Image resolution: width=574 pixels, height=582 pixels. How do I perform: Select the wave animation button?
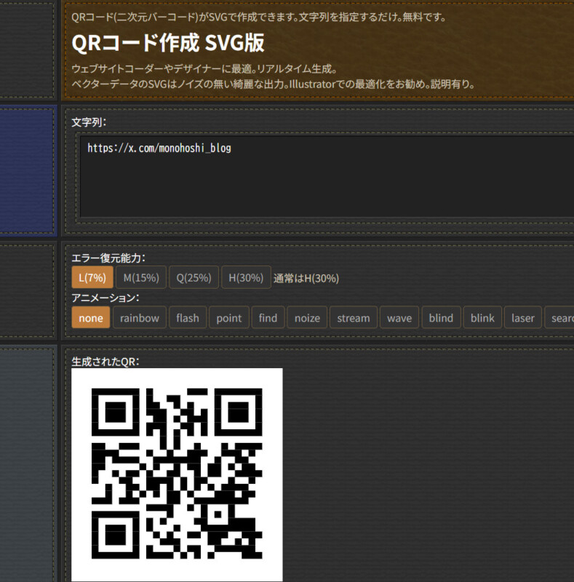[x=399, y=318]
